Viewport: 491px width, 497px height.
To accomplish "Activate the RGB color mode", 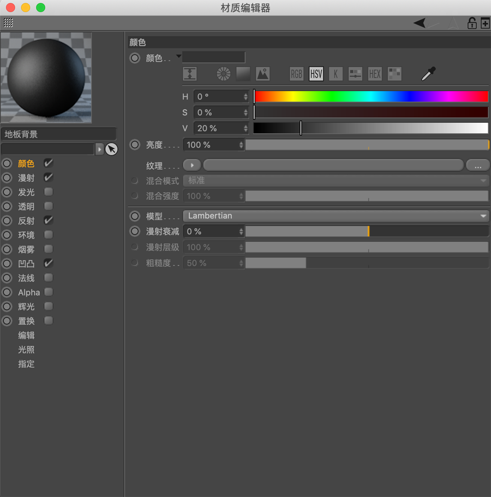I will (x=296, y=74).
